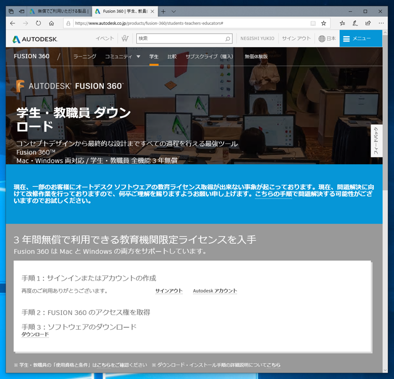
Task: Open the blue メニュー hamburger button
Action: coord(361,38)
